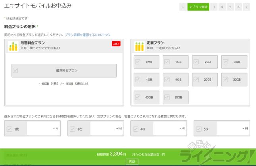
Task: Choose the 4GB fixed plan
Action: pyautogui.click(x=146, y=80)
